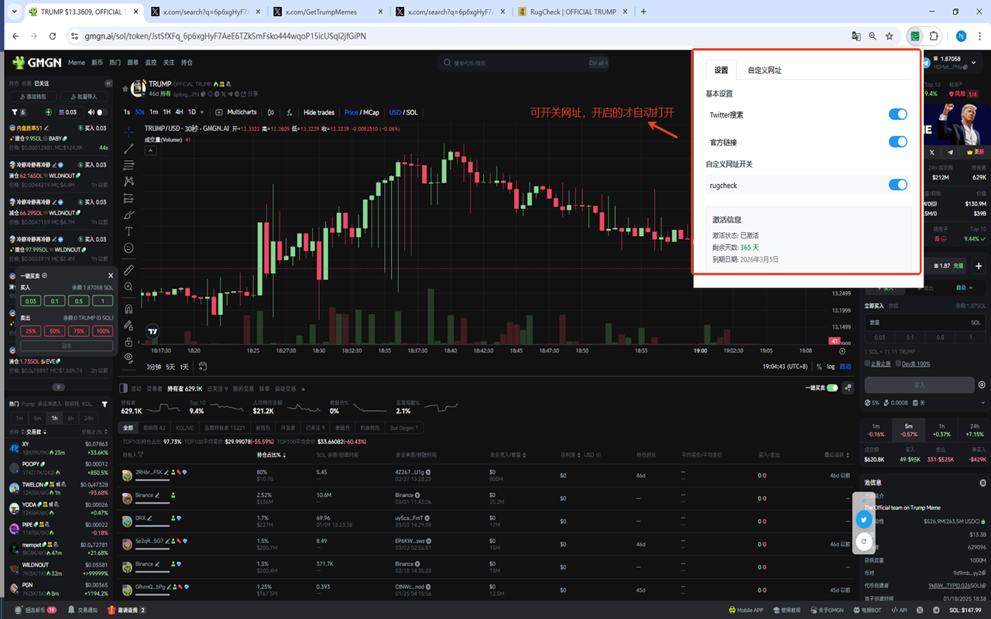The height and width of the screenshot is (619, 991).
Task: Toggle the 一键买卖 switch off
Action: tap(832, 388)
